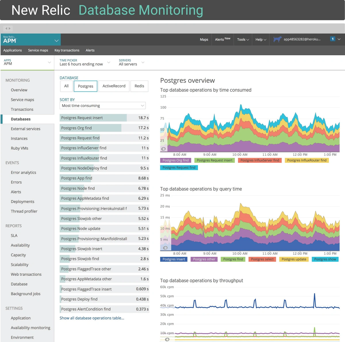
Task: Select Postgres NodeDeploy find operation row
Action: [x=104, y=168]
